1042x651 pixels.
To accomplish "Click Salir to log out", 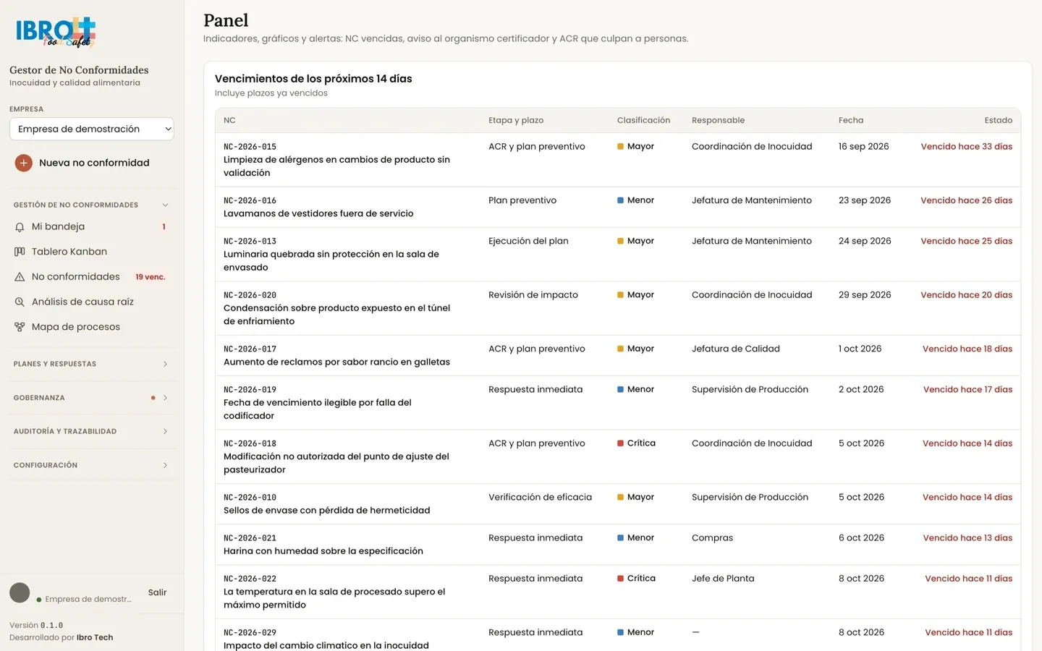I will coord(157,592).
